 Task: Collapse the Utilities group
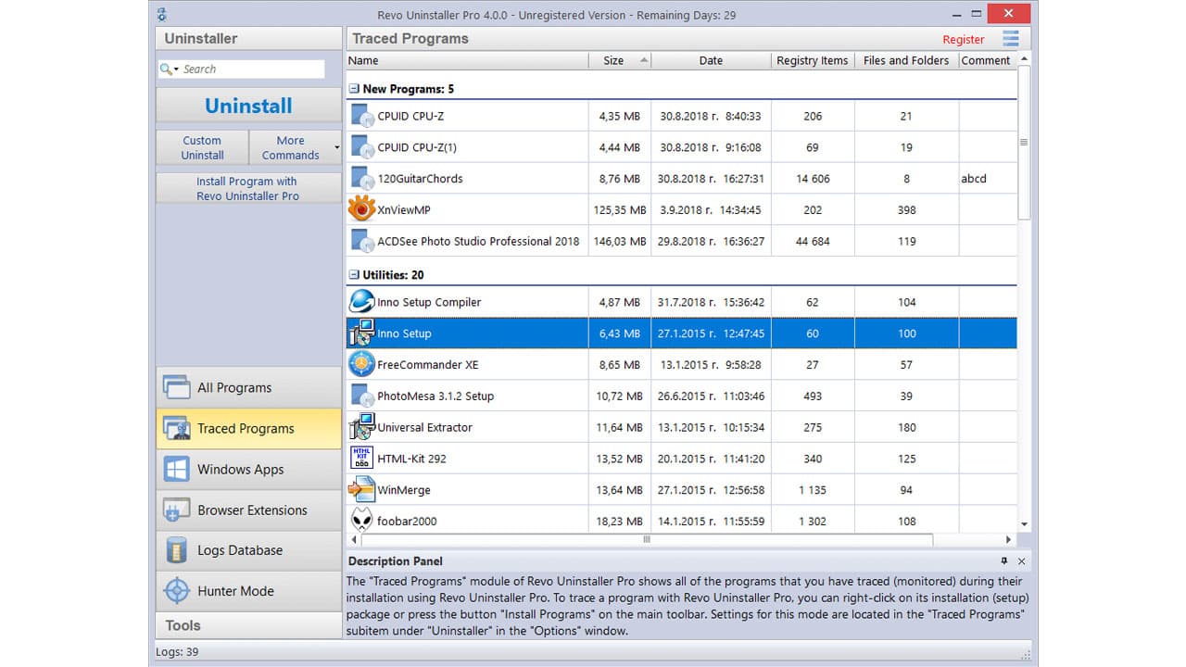[x=354, y=274]
